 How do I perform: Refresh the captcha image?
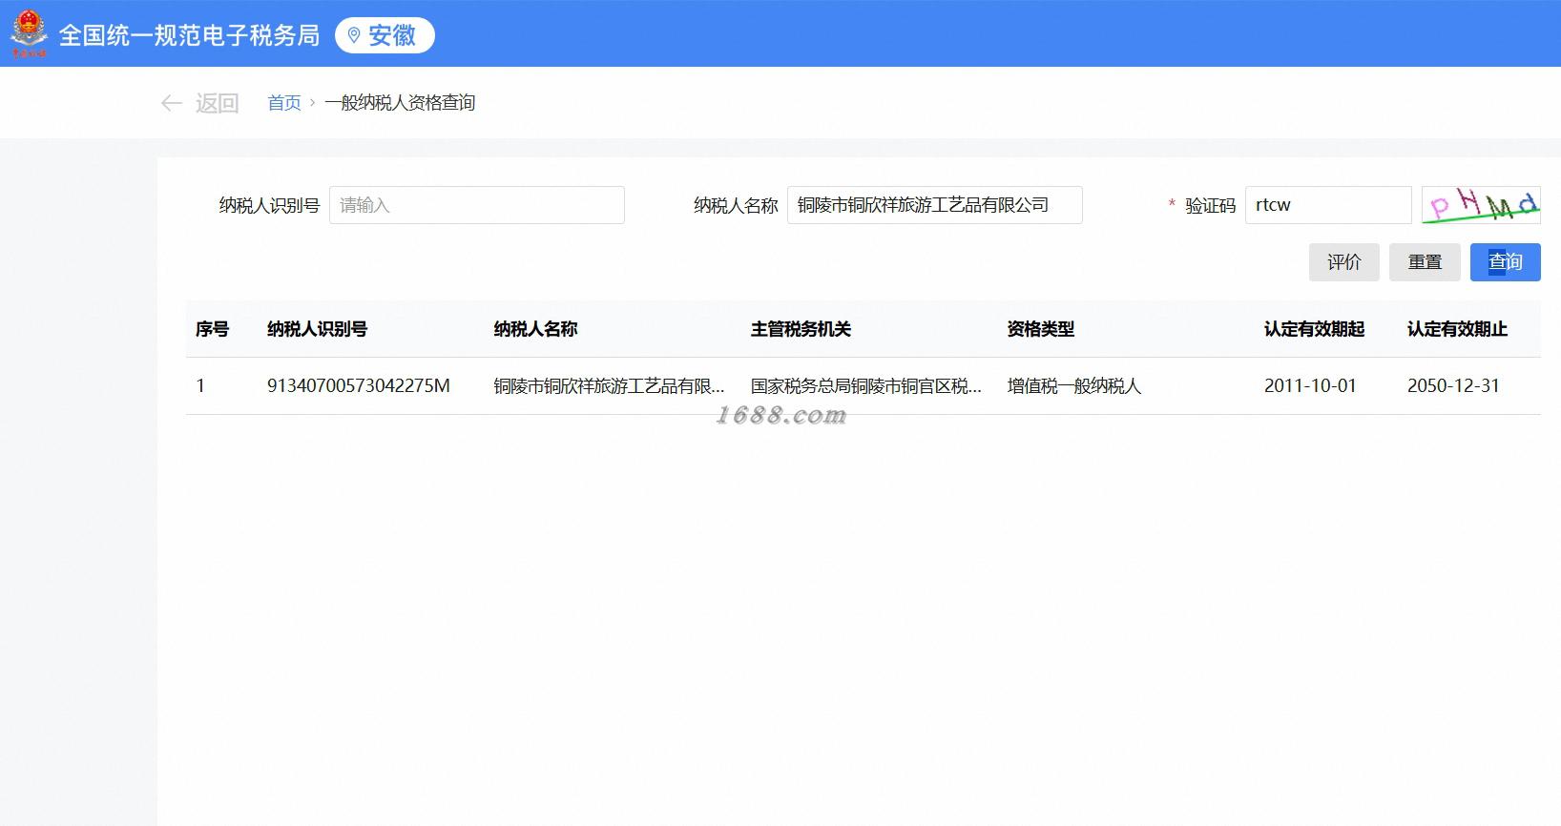tap(1481, 205)
